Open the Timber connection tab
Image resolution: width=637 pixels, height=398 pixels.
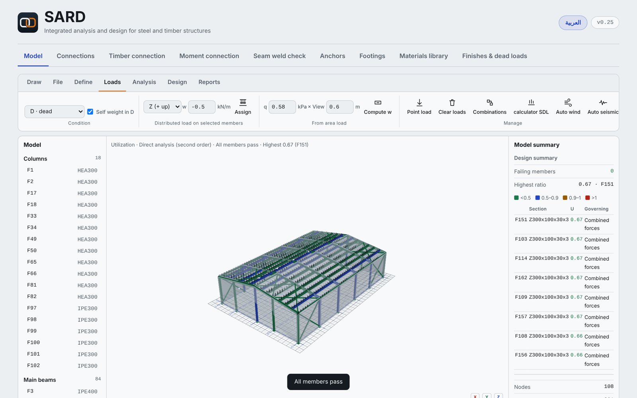[x=137, y=56]
